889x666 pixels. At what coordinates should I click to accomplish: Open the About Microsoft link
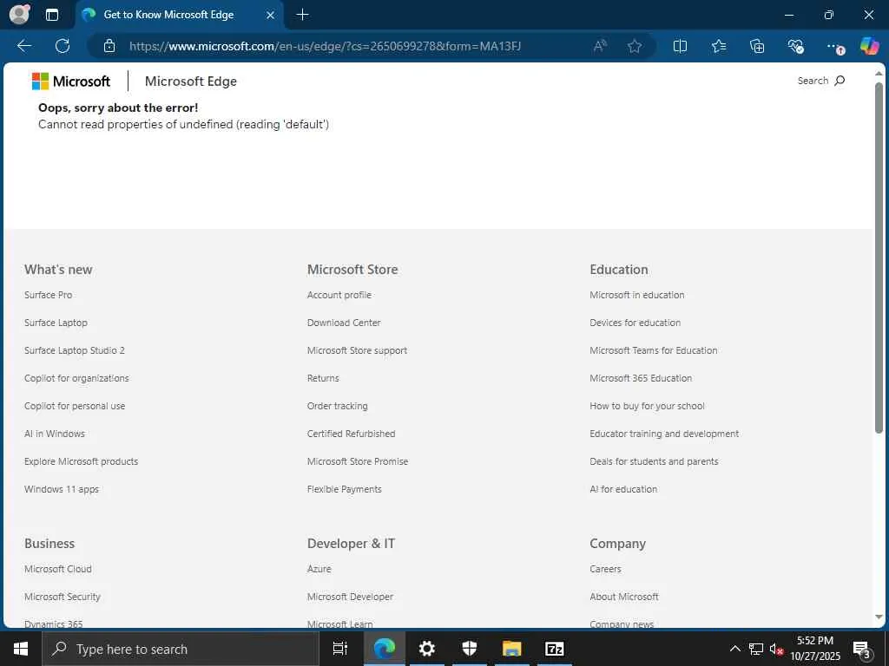pos(623,597)
